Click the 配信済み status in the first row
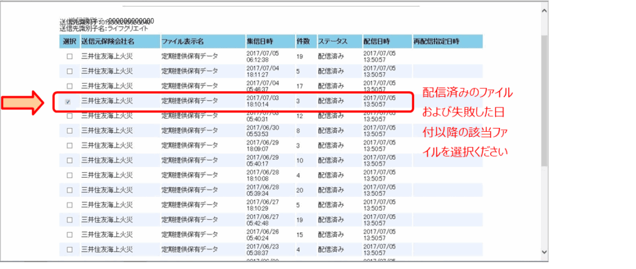The height and width of the screenshot is (269, 636). click(331, 57)
